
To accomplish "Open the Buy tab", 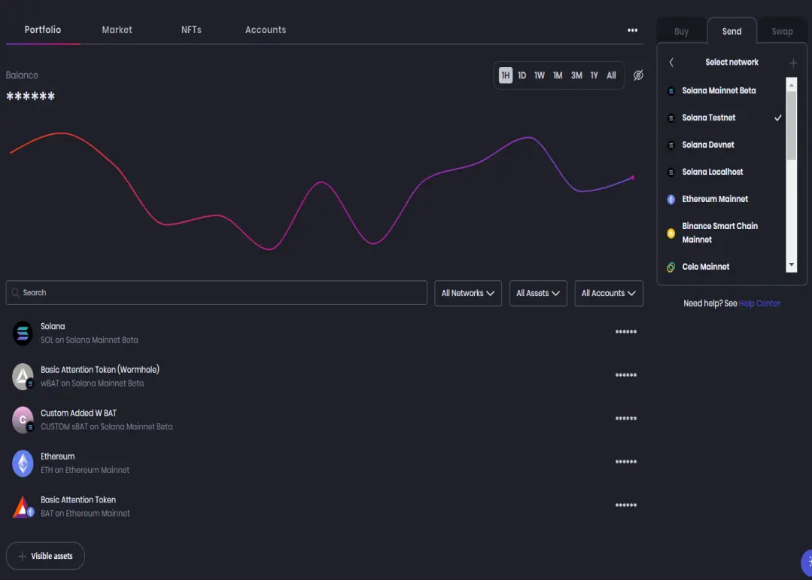I will click(x=682, y=32).
